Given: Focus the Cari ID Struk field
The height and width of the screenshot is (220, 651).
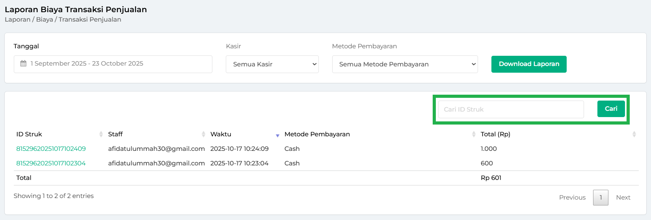Looking at the screenshot, I should click(511, 109).
